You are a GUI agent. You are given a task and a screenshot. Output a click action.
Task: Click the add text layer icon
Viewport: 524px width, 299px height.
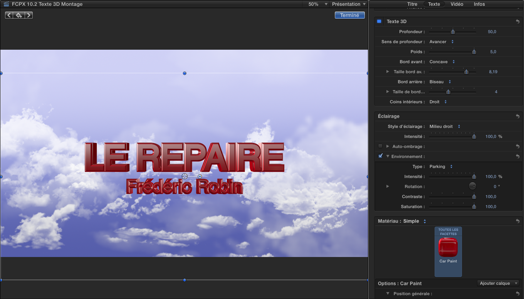pyautogui.click(x=19, y=15)
